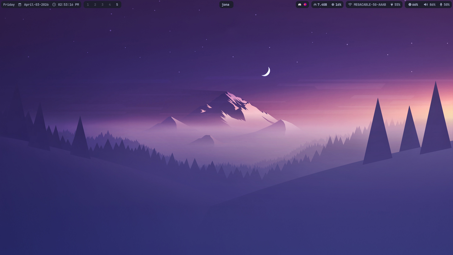Mute the microphone showing 50%
This screenshot has height=255, width=453.
(x=441, y=5)
